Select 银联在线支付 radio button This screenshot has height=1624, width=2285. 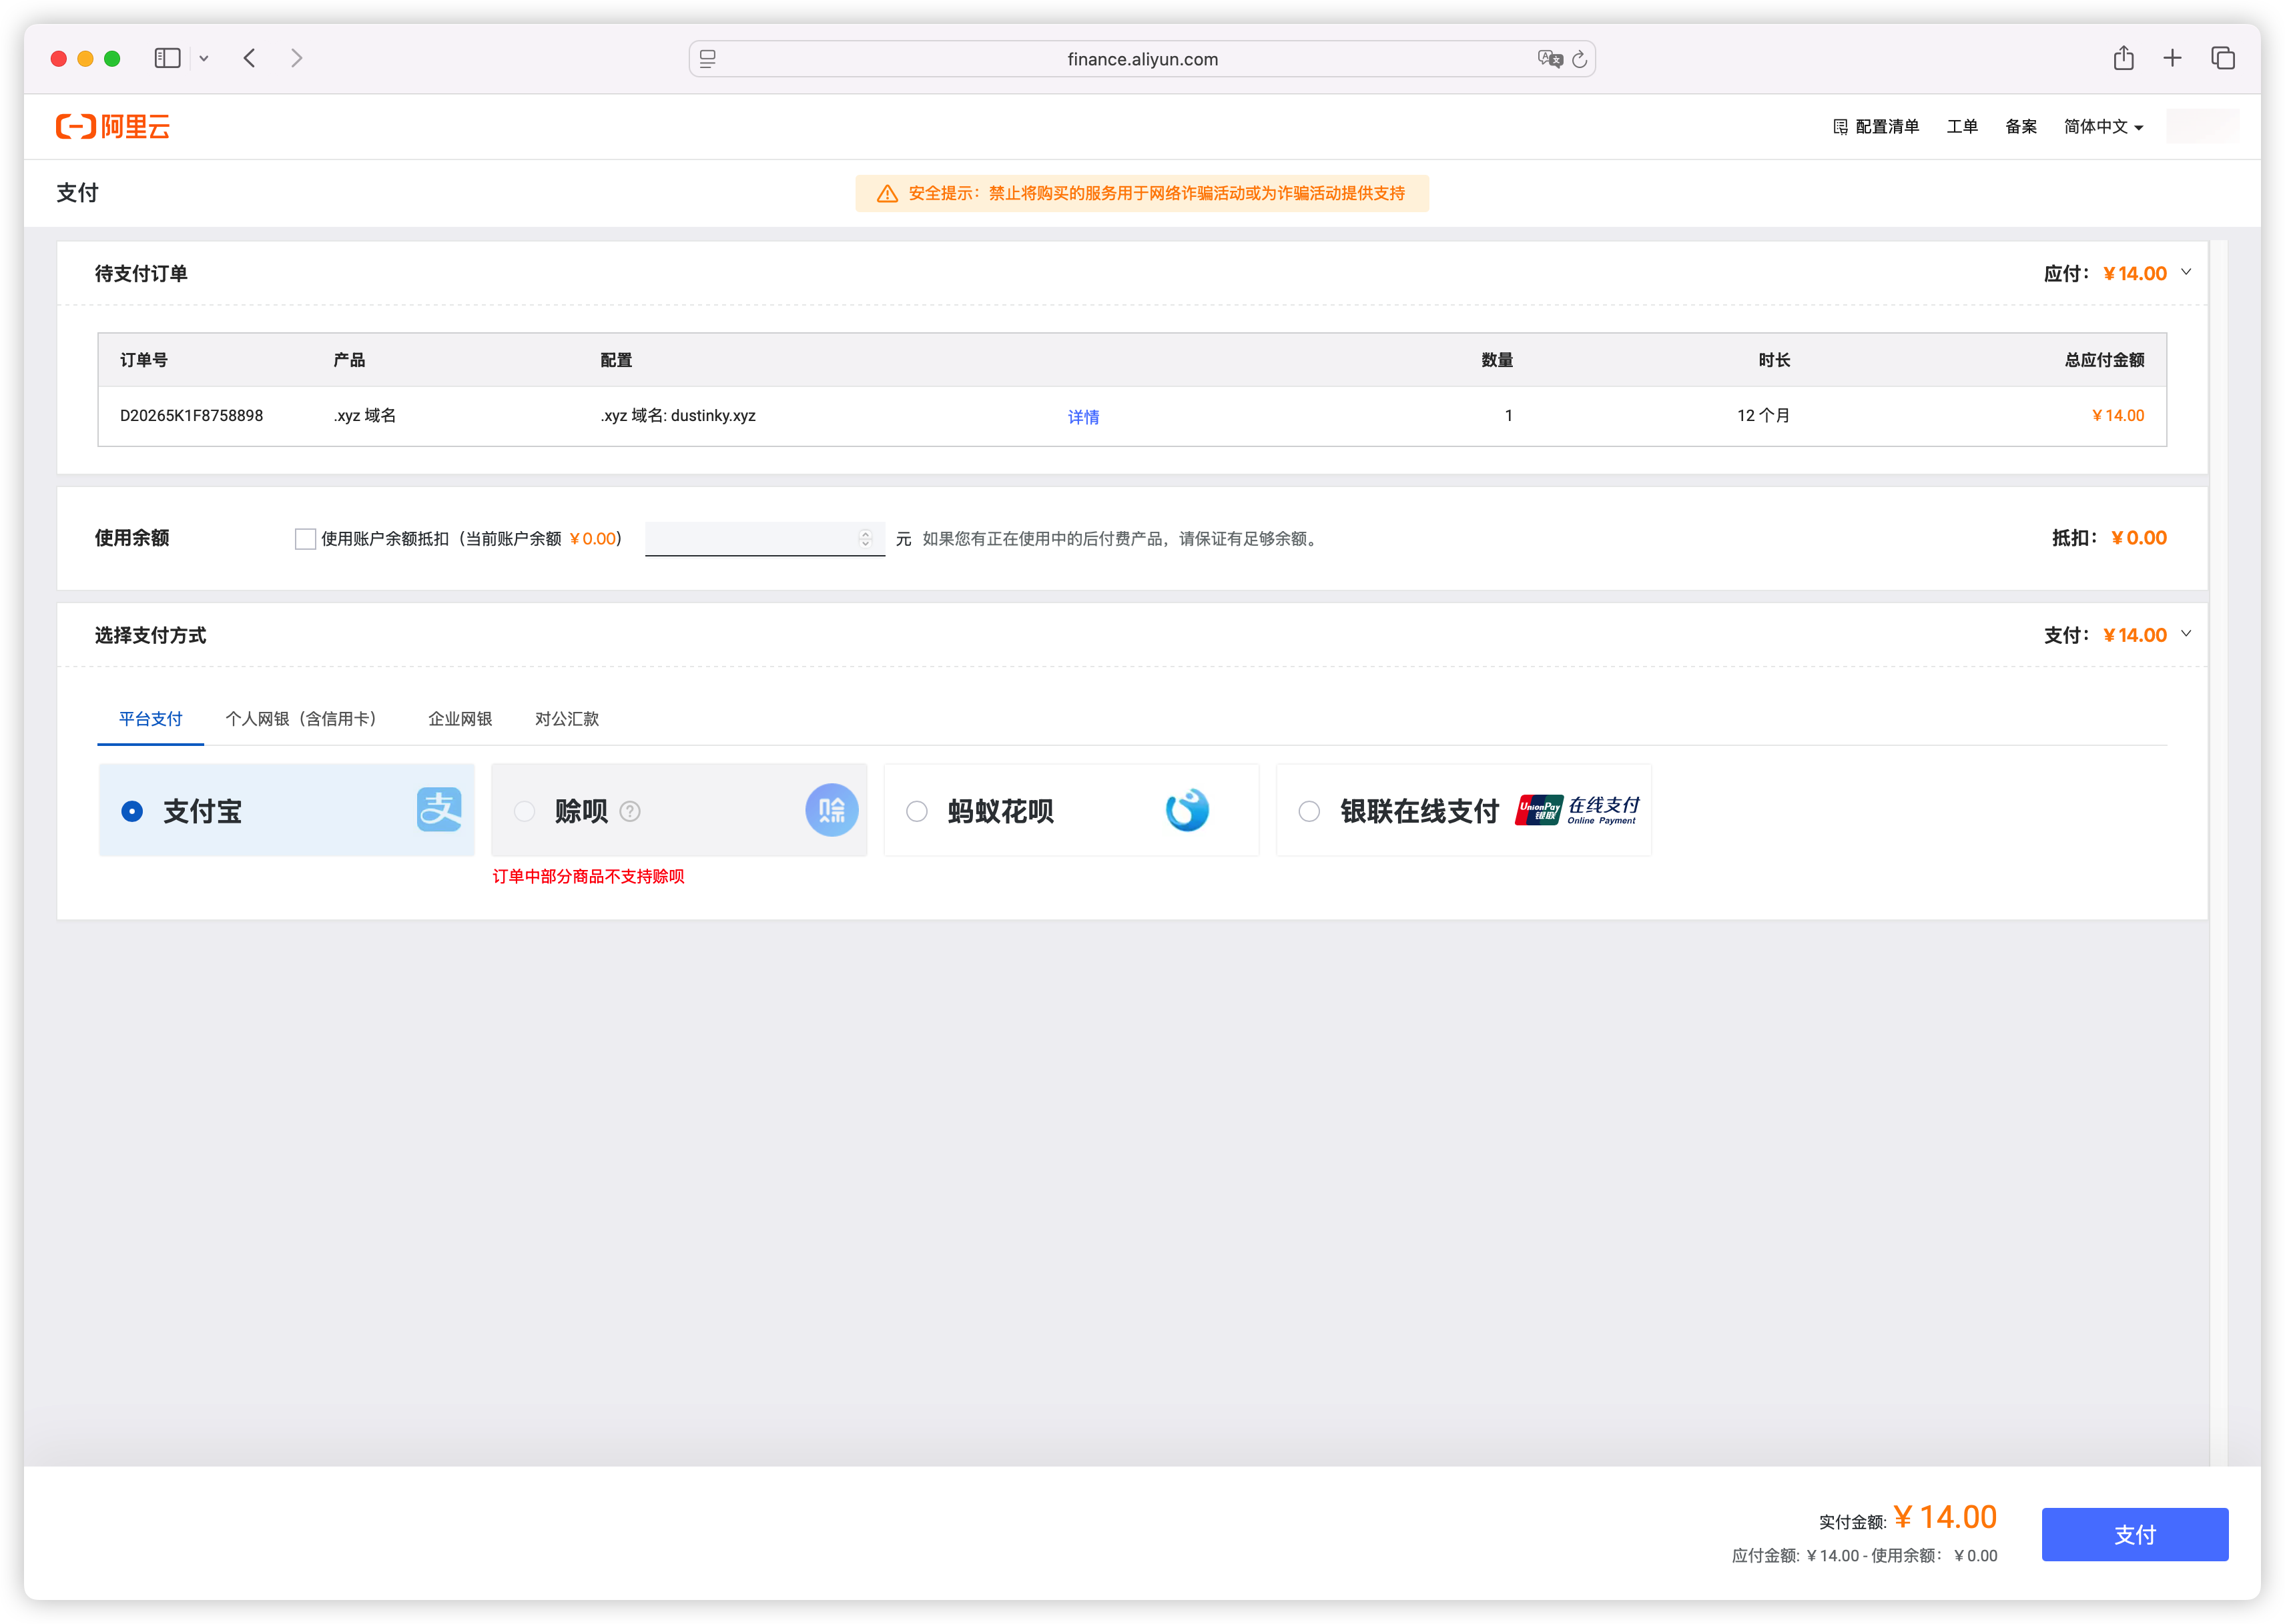[x=1308, y=811]
